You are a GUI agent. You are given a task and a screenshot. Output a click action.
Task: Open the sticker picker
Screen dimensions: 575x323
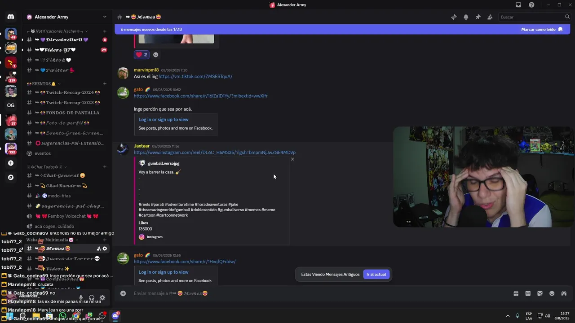click(540, 293)
